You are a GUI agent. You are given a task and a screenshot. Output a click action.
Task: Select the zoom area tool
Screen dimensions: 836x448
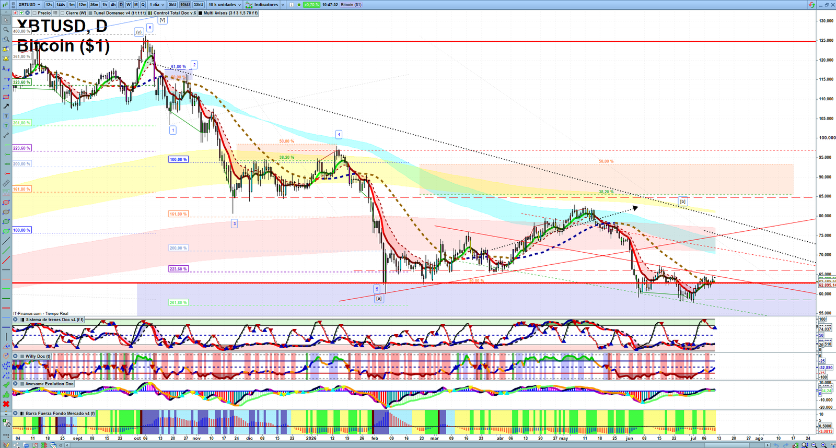point(6,39)
